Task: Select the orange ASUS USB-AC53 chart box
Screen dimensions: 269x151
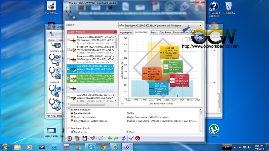Action: pyautogui.click(x=152, y=73)
